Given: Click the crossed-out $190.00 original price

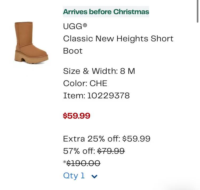Looking at the screenshot, I should (x=83, y=163).
